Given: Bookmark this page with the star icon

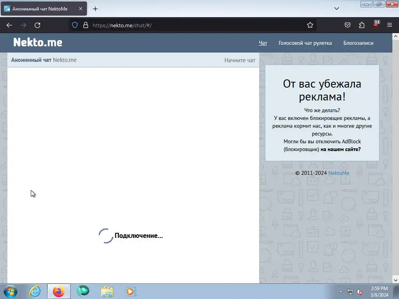Looking at the screenshot, I should [x=310, y=25].
